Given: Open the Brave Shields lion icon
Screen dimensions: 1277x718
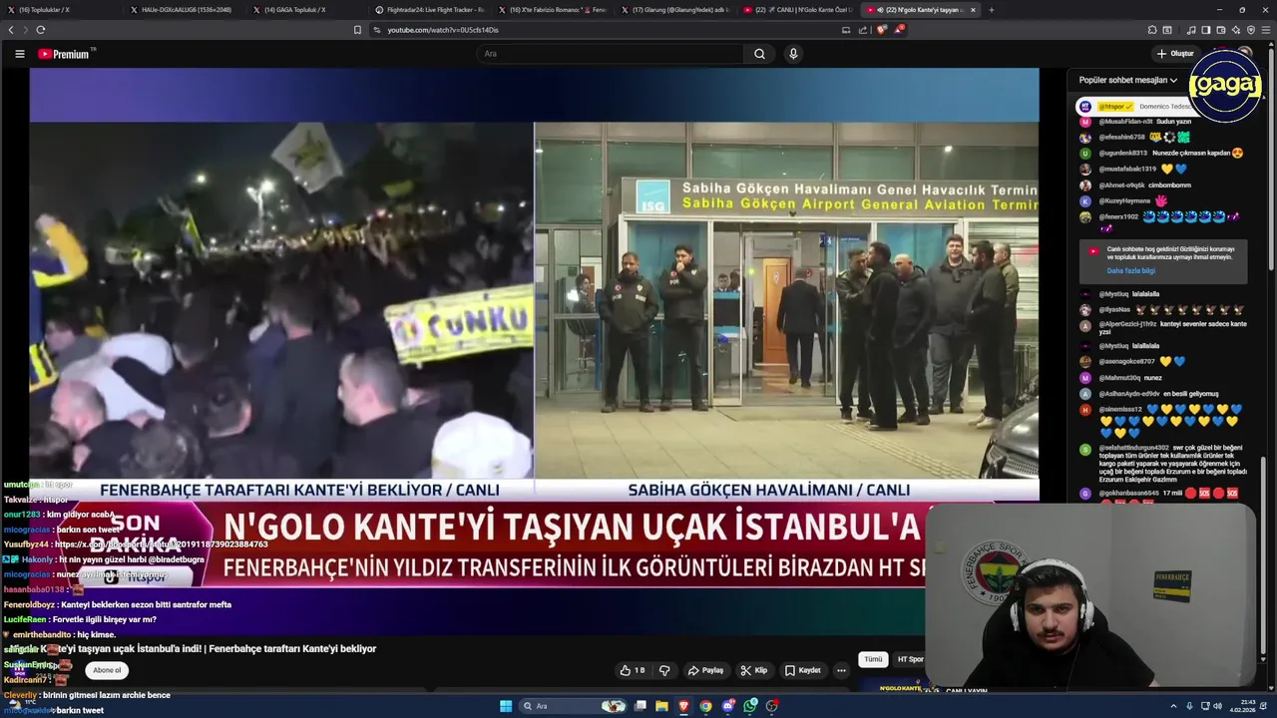Looking at the screenshot, I should point(881,30).
